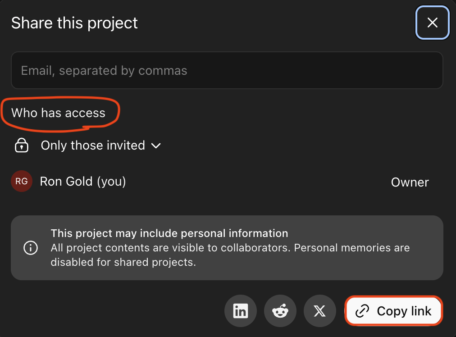Focus the email invite input field
The width and height of the screenshot is (456, 337).
coord(227,70)
